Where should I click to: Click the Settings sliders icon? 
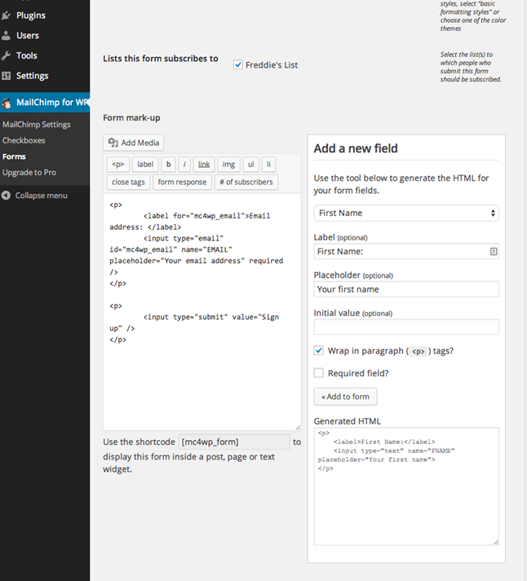coord(6,76)
